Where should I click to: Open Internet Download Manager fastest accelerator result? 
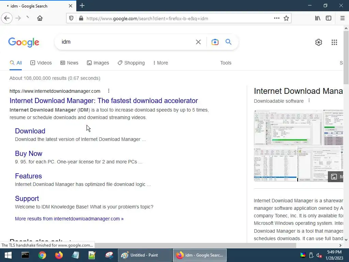pos(104,101)
